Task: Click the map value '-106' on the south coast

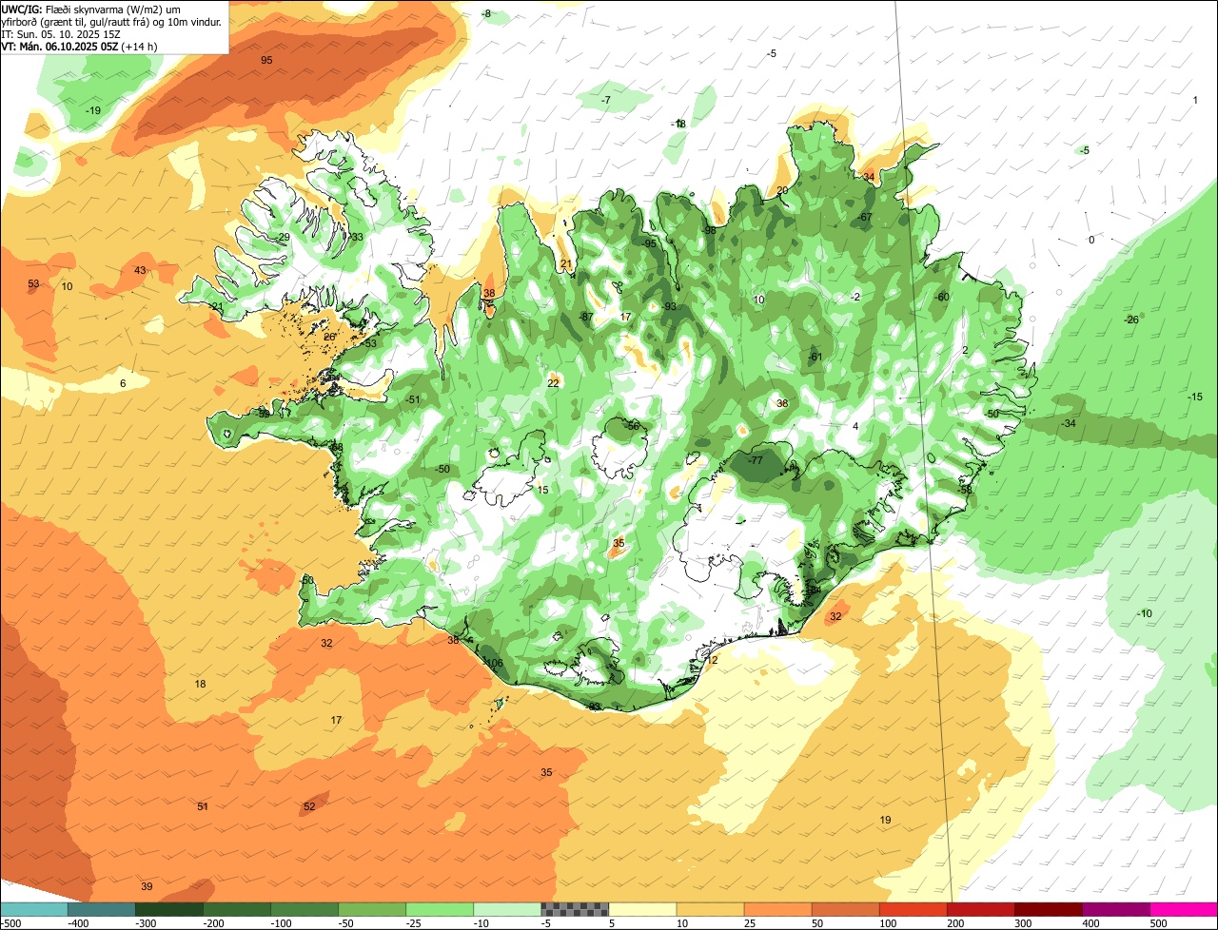Action: (493, 663)
